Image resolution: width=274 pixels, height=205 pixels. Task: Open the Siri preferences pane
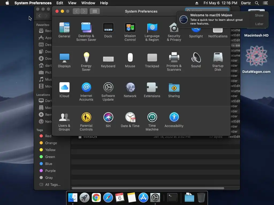(108, 120)
